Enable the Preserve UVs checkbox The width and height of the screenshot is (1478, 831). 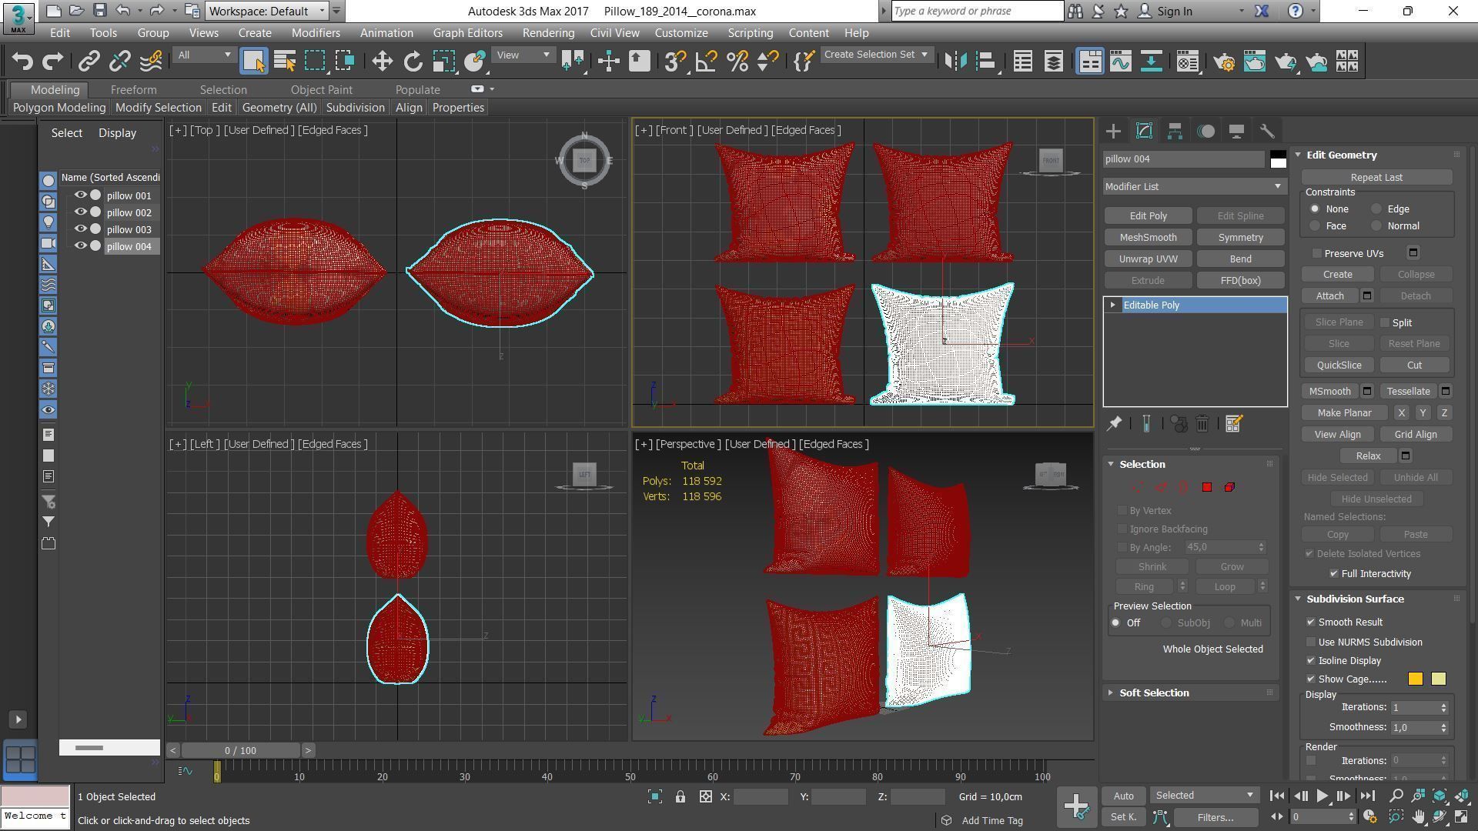[1317, 253]
